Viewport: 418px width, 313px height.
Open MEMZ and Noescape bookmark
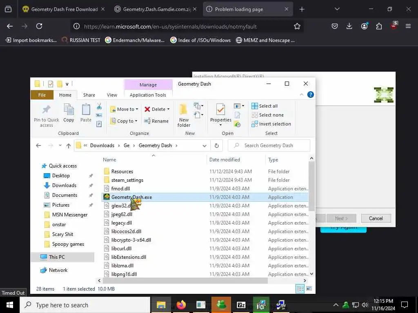[x=265, y=40]
